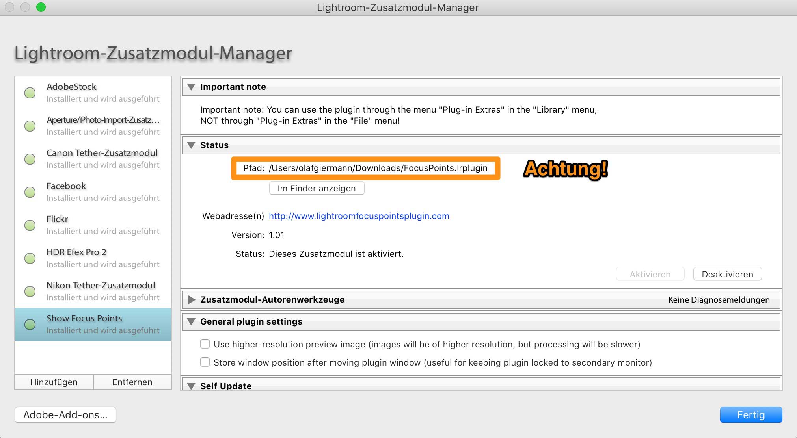
Task: Click the status indicator next to Facebook
Action: (x=30, y=192)
